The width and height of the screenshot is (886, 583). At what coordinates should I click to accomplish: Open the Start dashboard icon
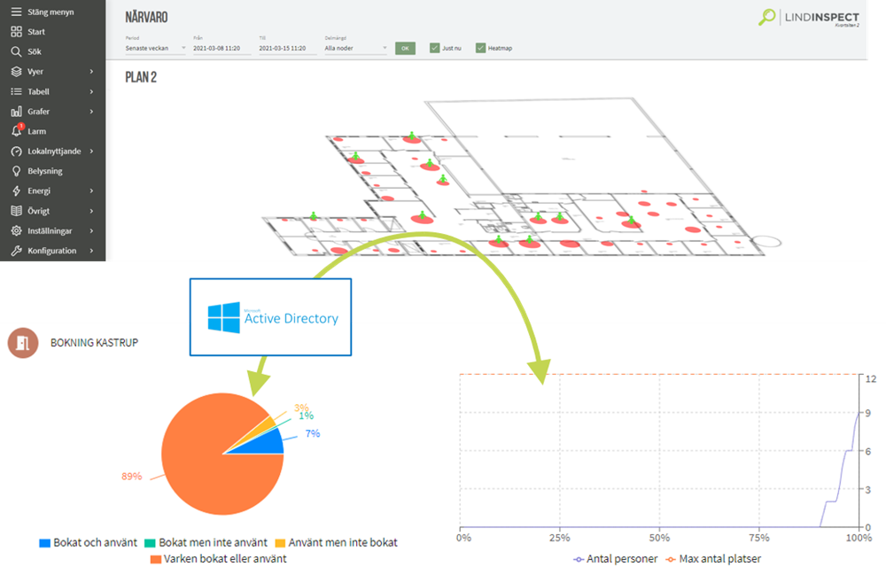tap(16, 32)
